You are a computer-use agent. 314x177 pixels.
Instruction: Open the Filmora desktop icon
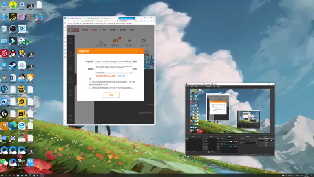(x=13, y=41)
